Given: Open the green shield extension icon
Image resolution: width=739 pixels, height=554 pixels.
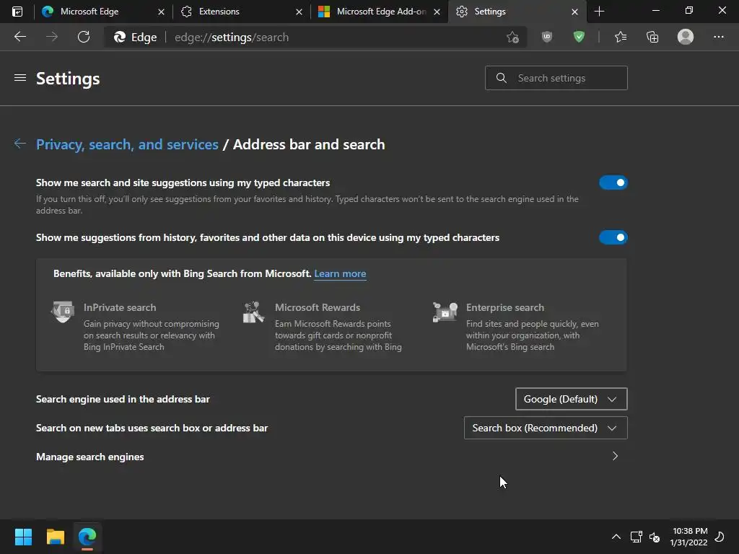Looking at the screenshot, I should [579, 37].
